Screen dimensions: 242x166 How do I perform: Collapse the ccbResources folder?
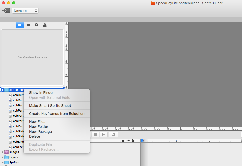pyautogui.click(x=2, y=90)
